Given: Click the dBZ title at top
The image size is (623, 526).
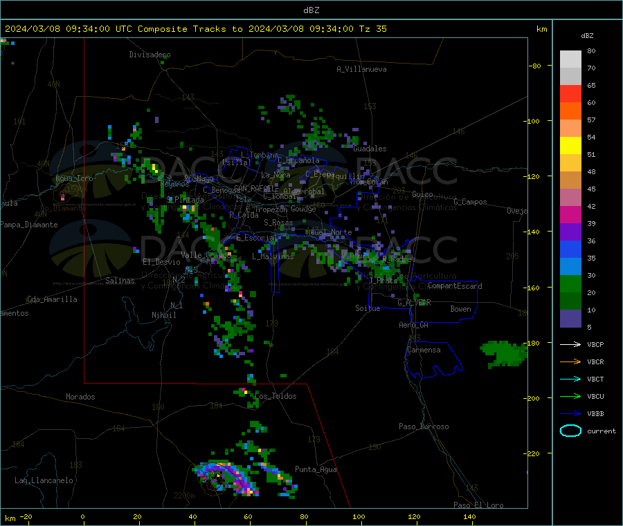Looking at the screenshot, I should (x=311, y=10).
